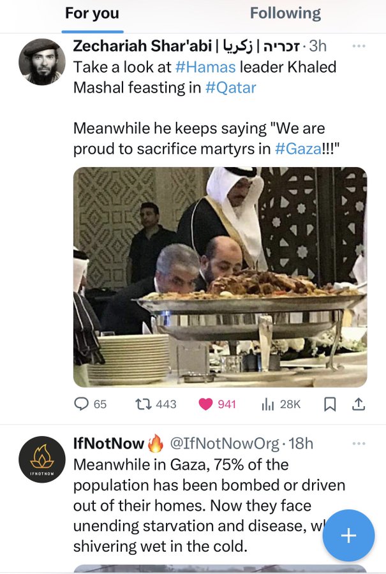Open Zechariah Shar'abi's profile picture
386x574 pixels.
(42, 61)
